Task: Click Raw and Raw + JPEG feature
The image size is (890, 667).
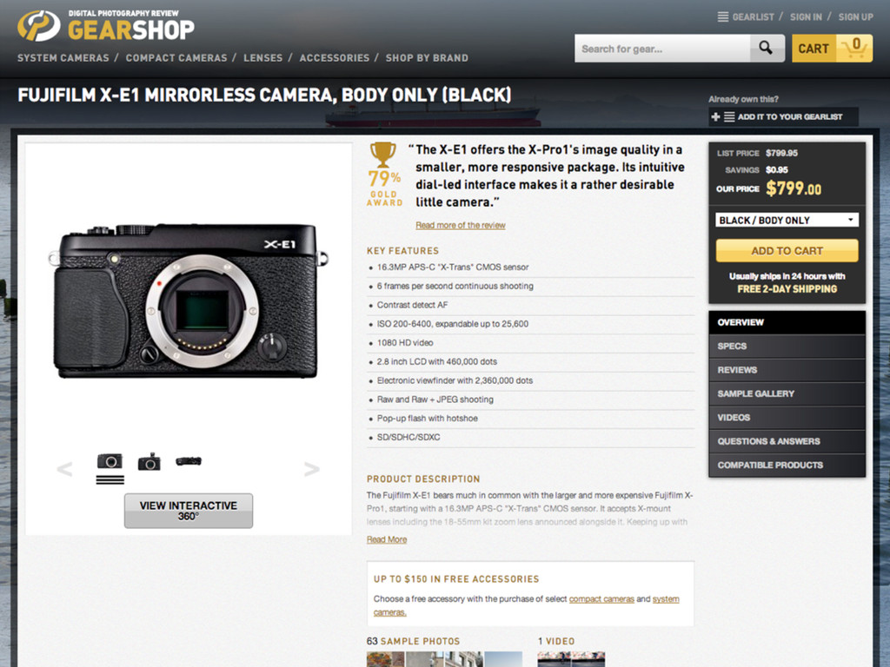Action: tap(435, 400)
